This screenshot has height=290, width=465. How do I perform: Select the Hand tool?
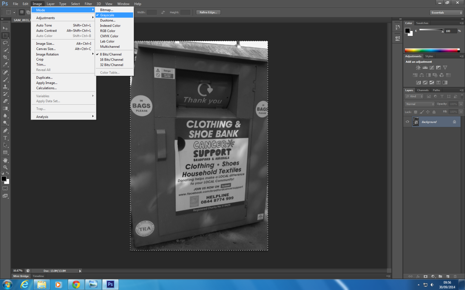(x=5, y=160)
